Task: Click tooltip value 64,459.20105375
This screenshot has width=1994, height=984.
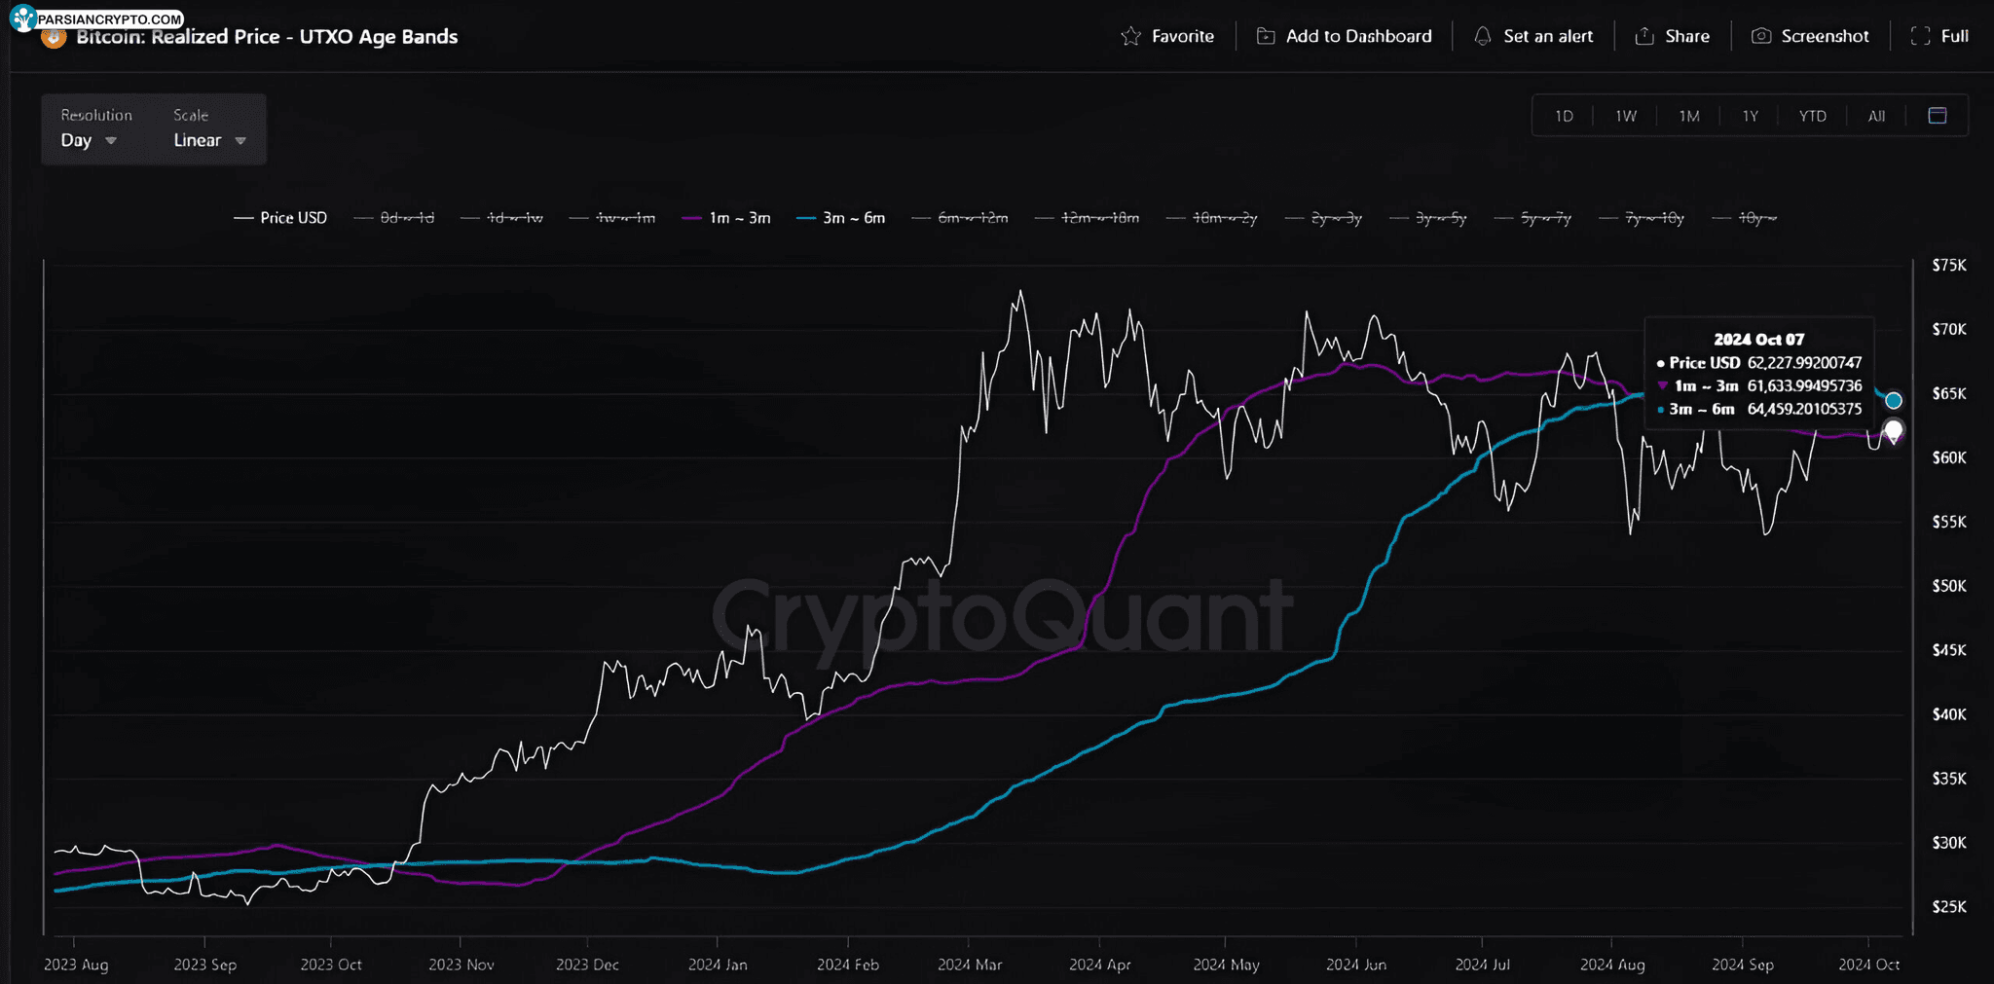Action: pyautogui.click(x=1804, y=409)
